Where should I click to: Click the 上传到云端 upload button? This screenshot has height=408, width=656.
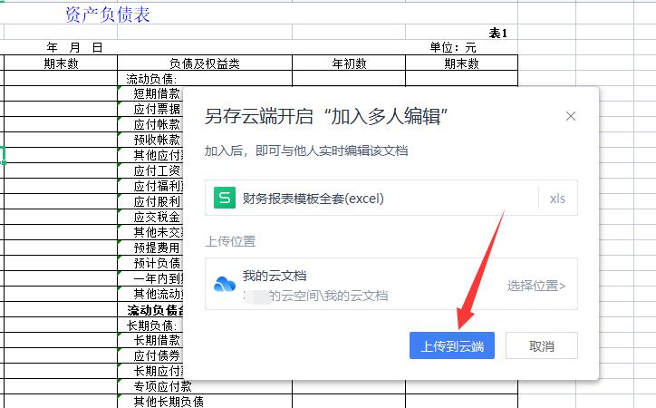click(452, 345)
